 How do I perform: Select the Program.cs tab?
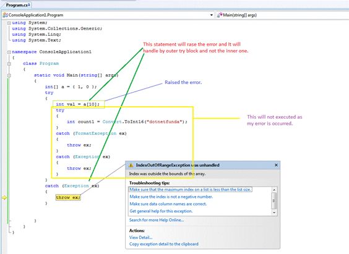click(x=17, y=5)
